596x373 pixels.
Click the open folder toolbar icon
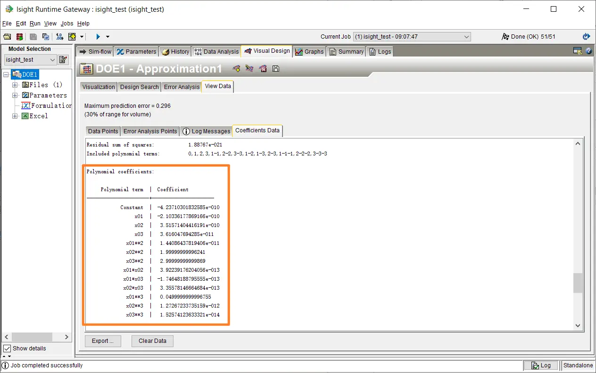pos(7,37)
